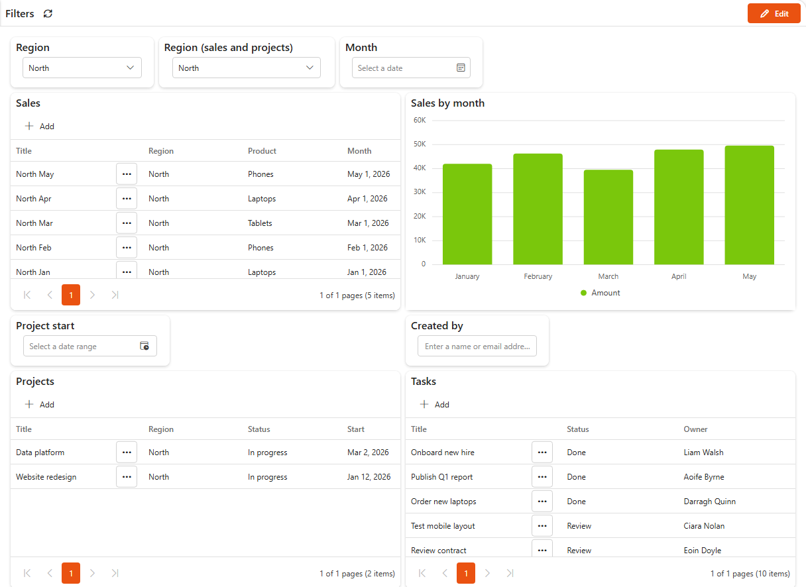Screen dimensions: 806x587
Task: Go to last page in Sales list
Action: tap(115, 295)
